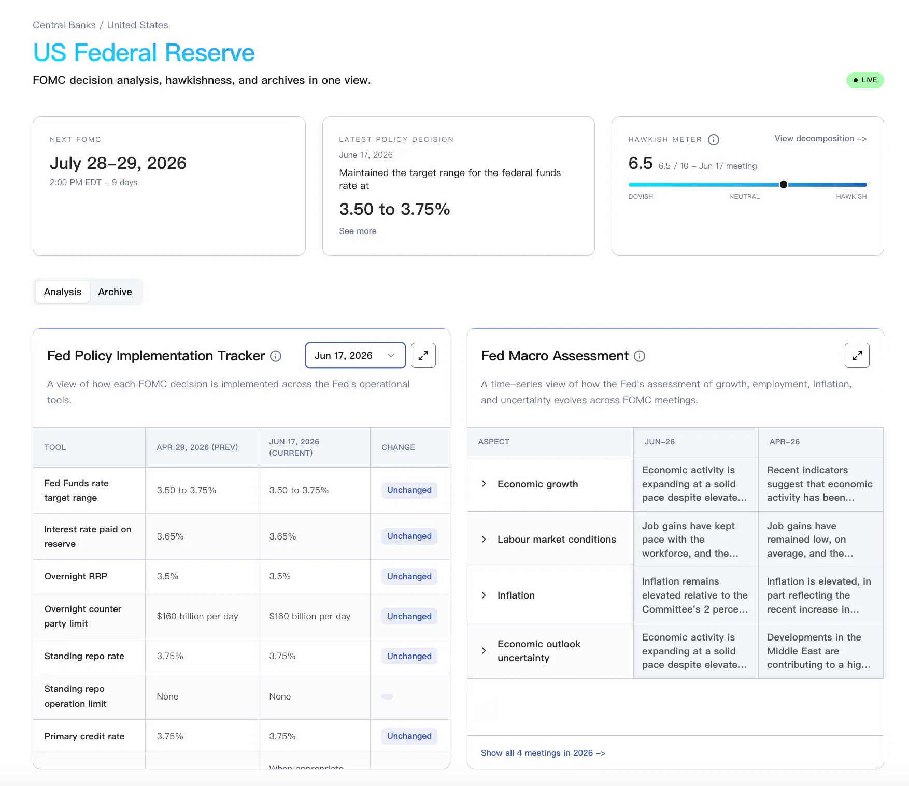Click the 6.5 hawkish score value
909x786 pixels.
(x=641, y=163)
